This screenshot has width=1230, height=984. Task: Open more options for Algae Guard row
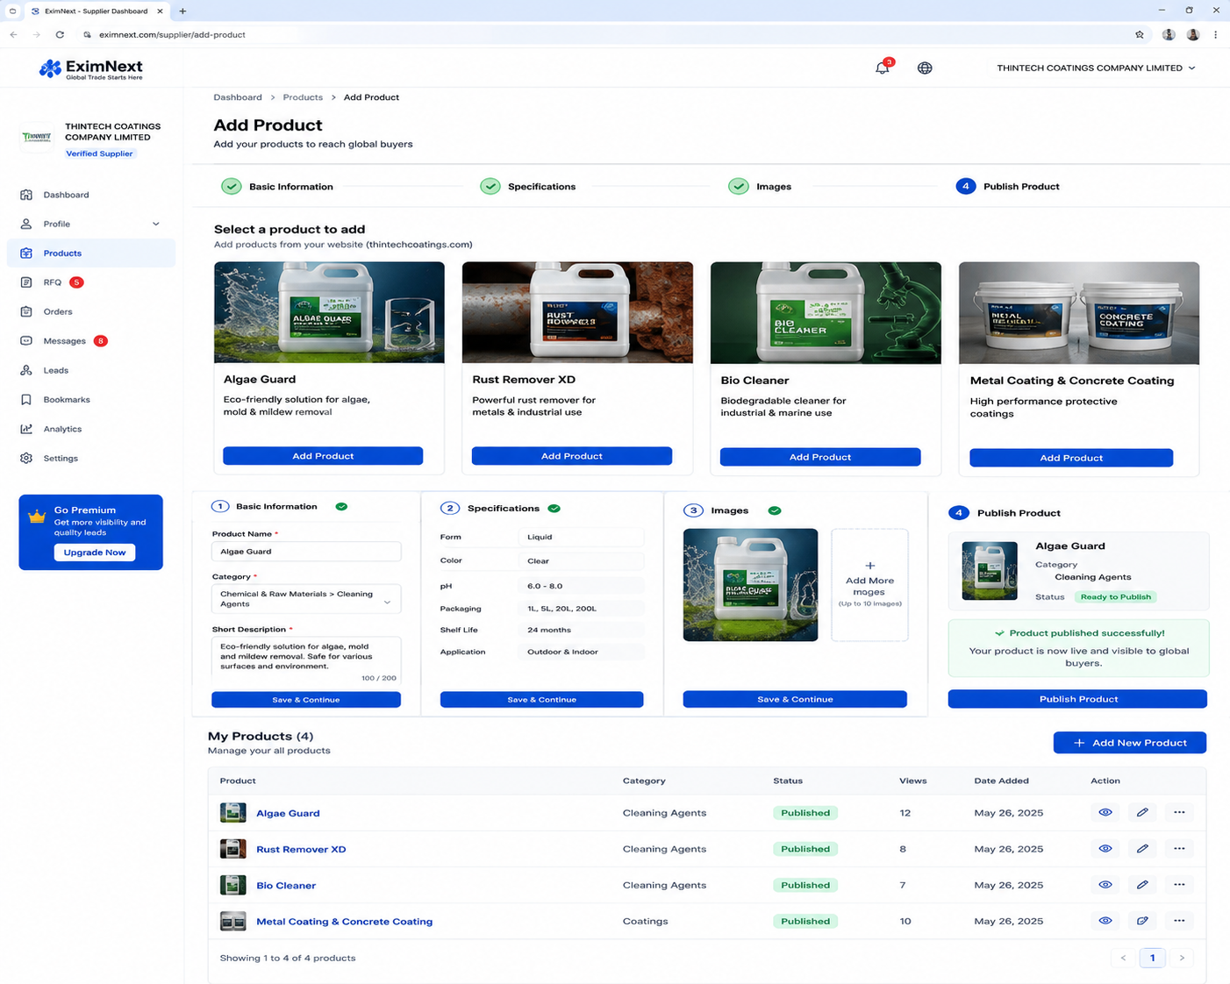[1179, 812]
